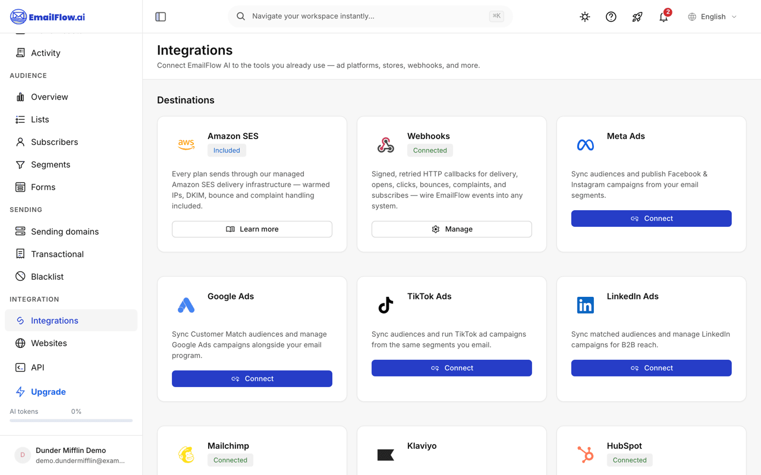Image resolution: width=761 pixels, height=475 pixels.
Task: Connect Meta Ads
Action: click(x=652, y=218)
